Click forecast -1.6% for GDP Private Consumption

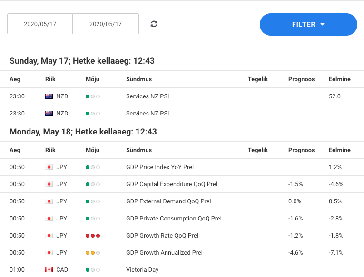295,219
